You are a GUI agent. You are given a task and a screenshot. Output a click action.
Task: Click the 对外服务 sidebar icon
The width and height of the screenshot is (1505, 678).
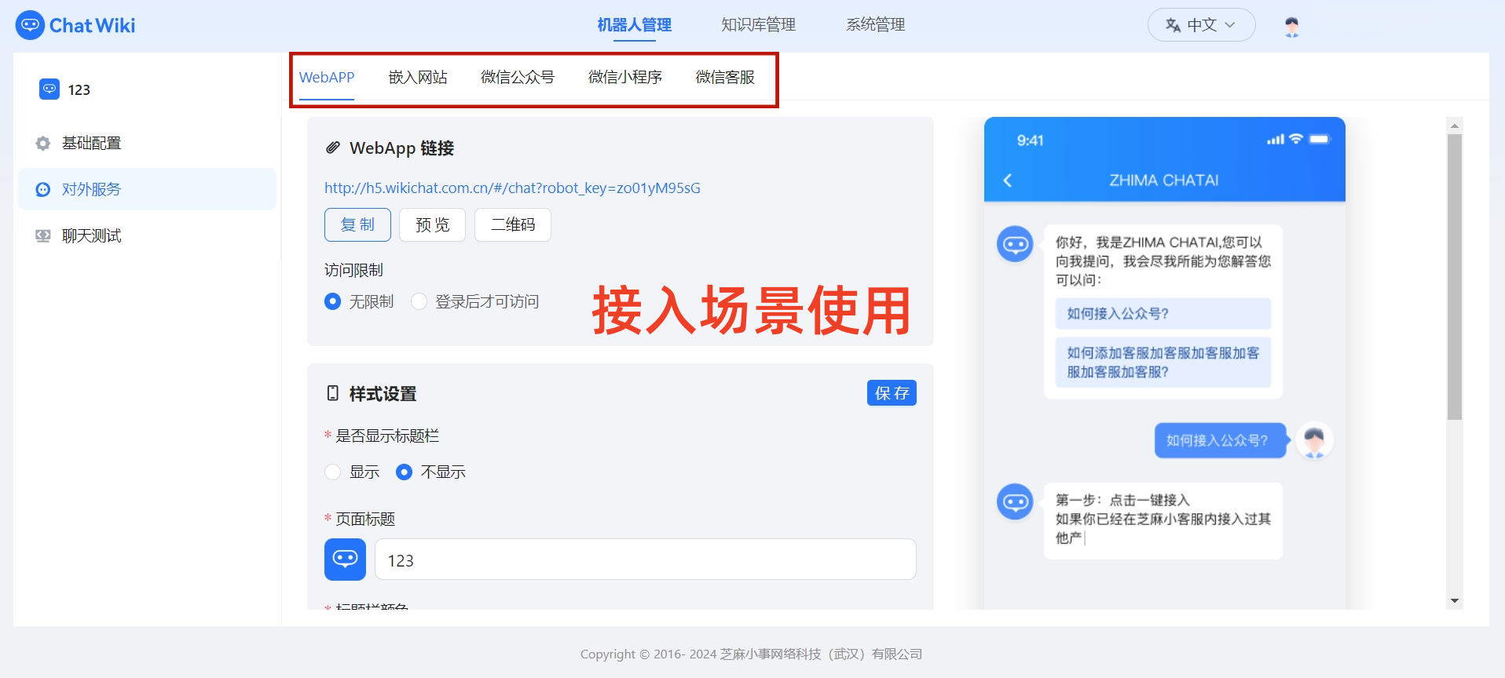pyautogui.click(x=43, y=190)
